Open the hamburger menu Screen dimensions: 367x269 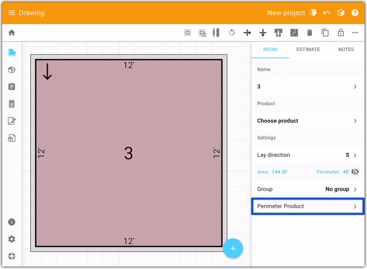[11, 13]
